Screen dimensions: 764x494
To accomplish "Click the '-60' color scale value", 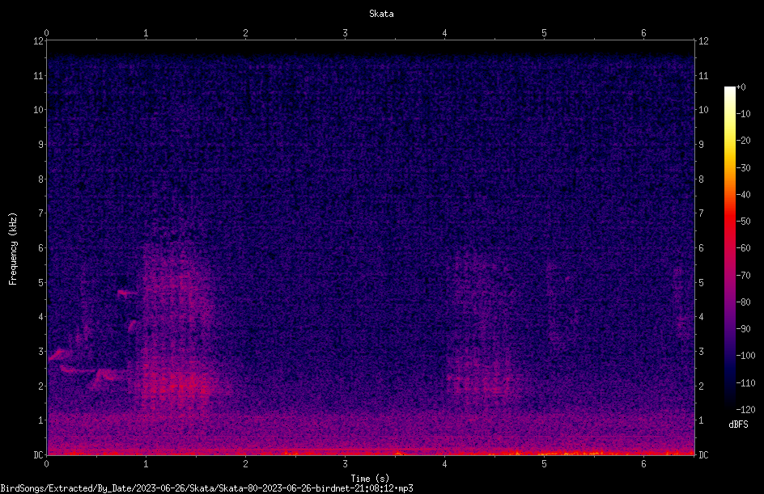I will [744, 248].
